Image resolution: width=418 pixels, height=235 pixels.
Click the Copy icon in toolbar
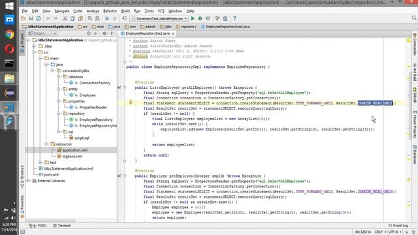point(72,18)
